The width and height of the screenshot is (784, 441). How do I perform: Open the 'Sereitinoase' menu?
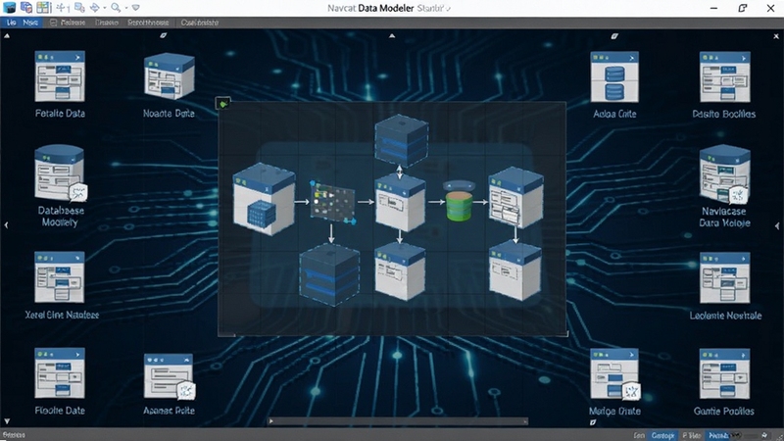tap(148, 23)
